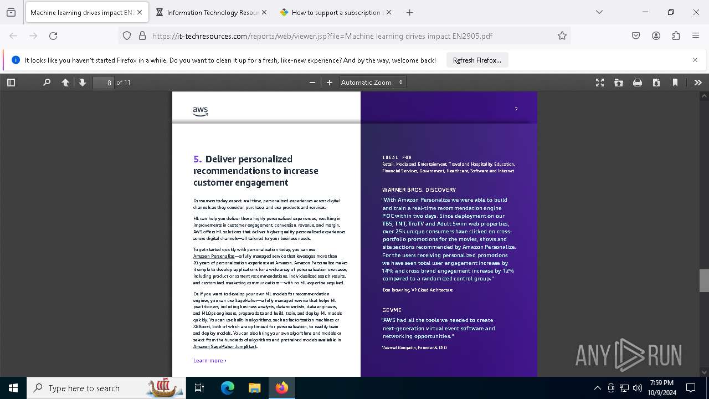709x399 pixels.
Task: Dismiss the Firefox refresh notification bar
Action: (695, 60)
